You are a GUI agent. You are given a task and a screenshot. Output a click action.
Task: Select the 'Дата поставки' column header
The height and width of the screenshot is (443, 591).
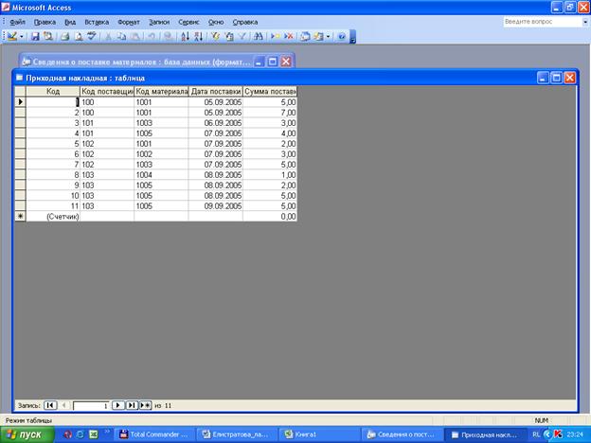[216, 91]
